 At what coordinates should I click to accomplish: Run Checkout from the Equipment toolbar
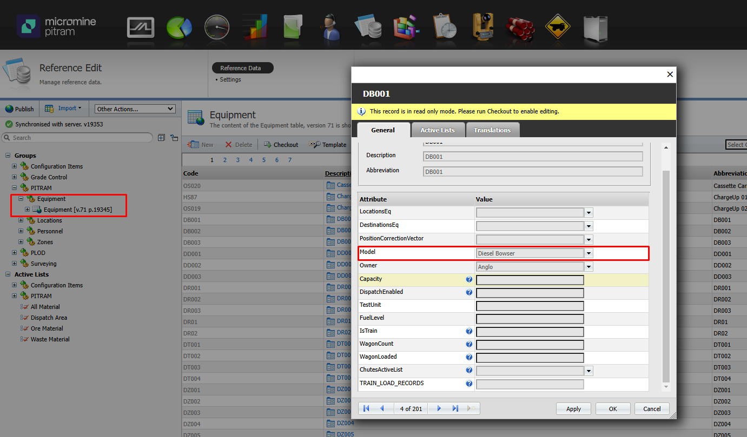(281, 144)
